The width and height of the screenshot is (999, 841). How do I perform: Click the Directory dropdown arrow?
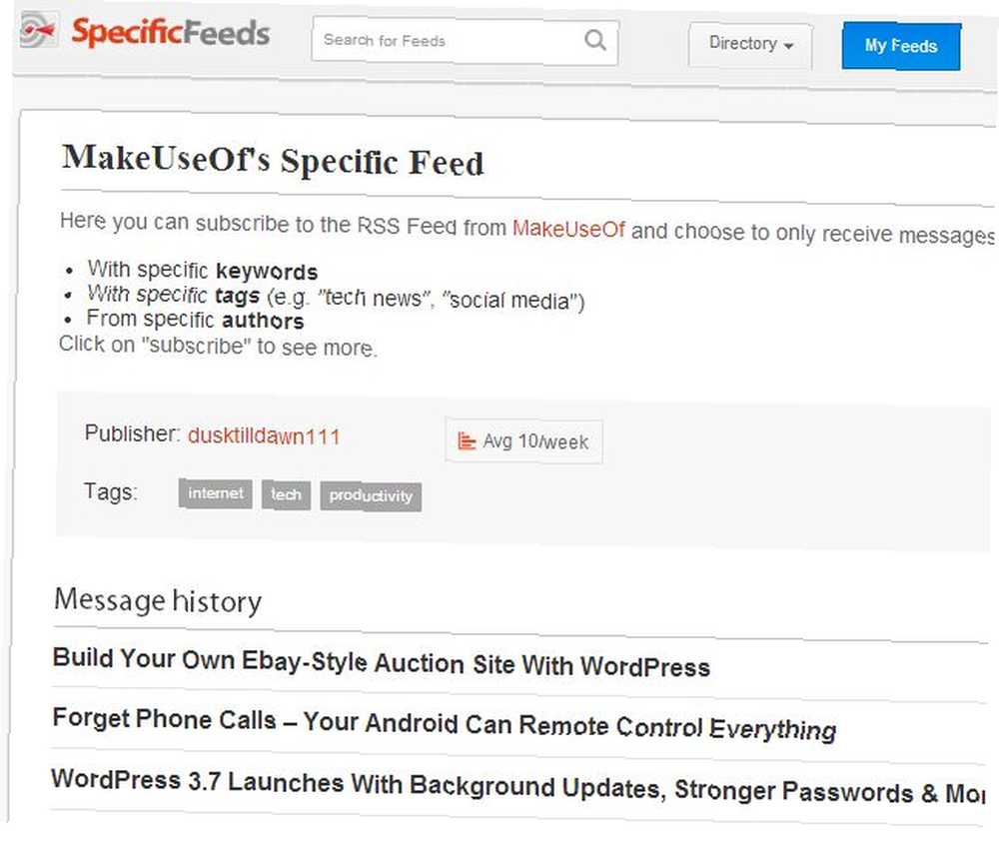click(x=789, y=46)
